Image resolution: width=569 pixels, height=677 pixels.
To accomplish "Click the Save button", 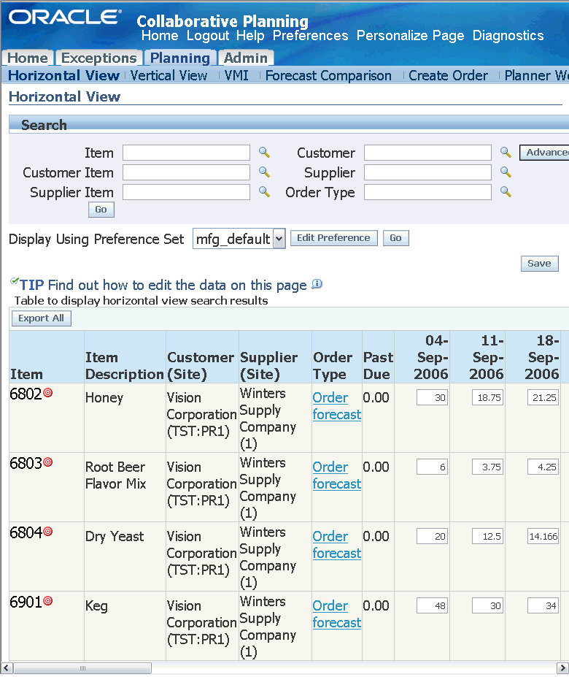I will [x=539, y=264].
